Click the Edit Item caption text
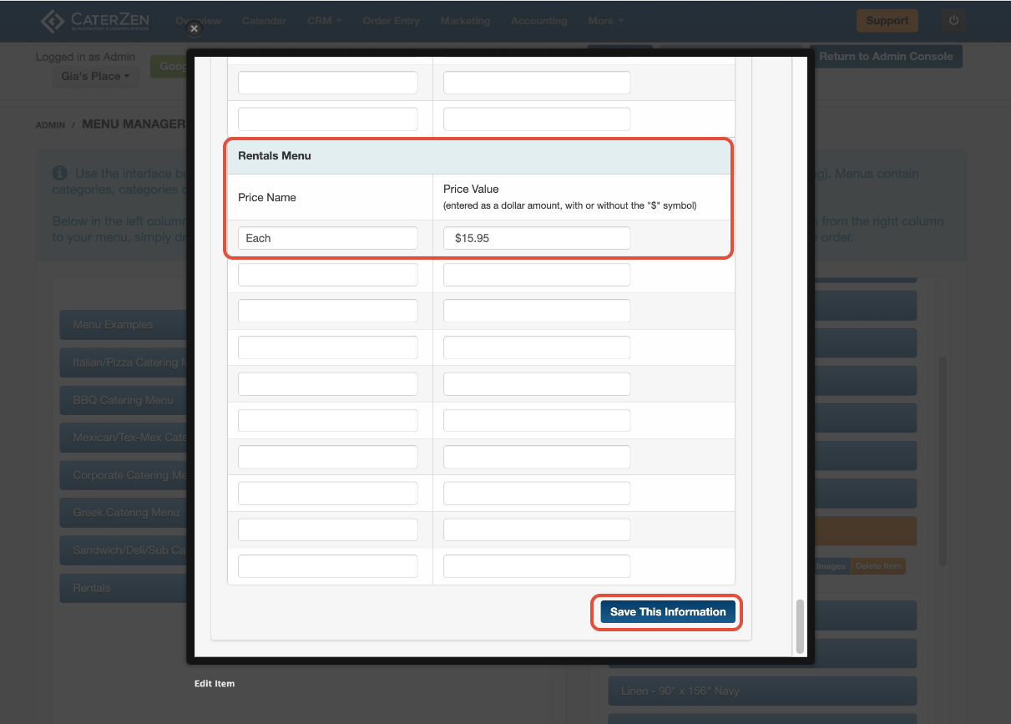Image resolution: width=1011 pixels, height=724 pixels. point(215,683)
